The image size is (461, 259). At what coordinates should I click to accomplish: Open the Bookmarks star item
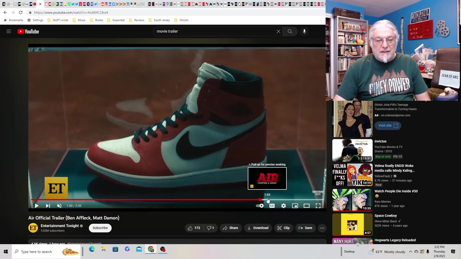click(x=13, y=20)
